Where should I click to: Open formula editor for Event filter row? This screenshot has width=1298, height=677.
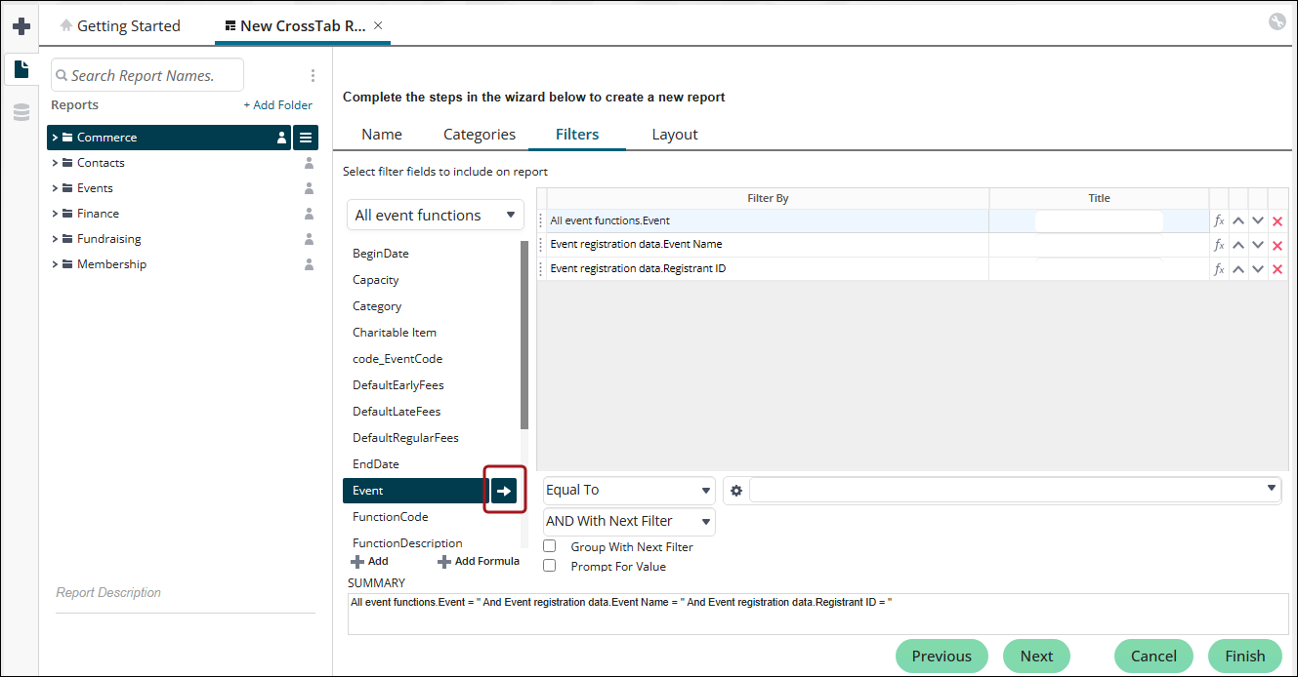pos(1219,220)
